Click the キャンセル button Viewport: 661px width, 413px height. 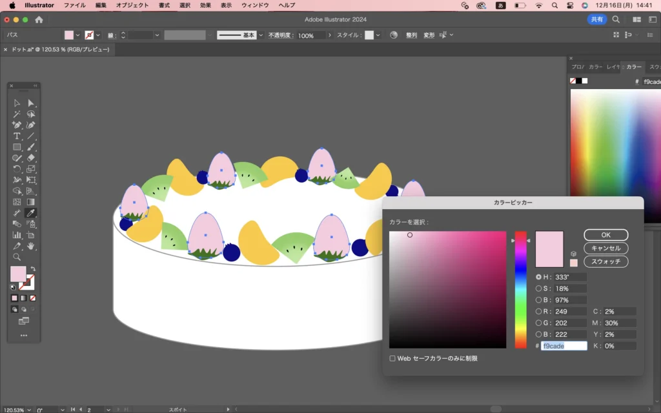[x=605, y=248]
